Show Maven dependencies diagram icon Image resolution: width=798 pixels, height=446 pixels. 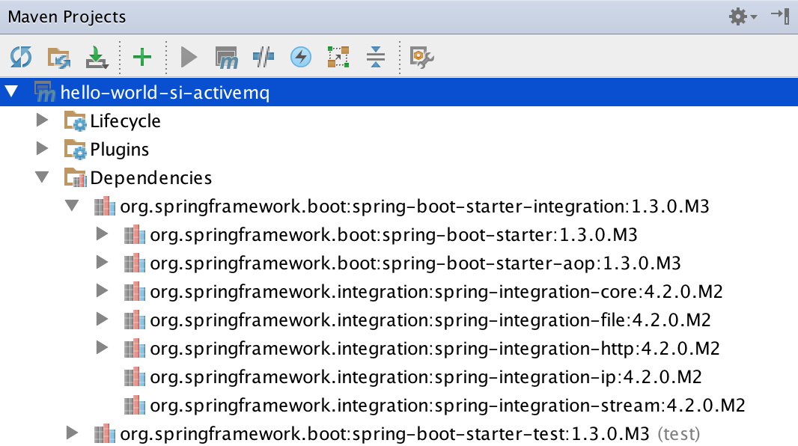pyautogui.click(x=338, y=56)
